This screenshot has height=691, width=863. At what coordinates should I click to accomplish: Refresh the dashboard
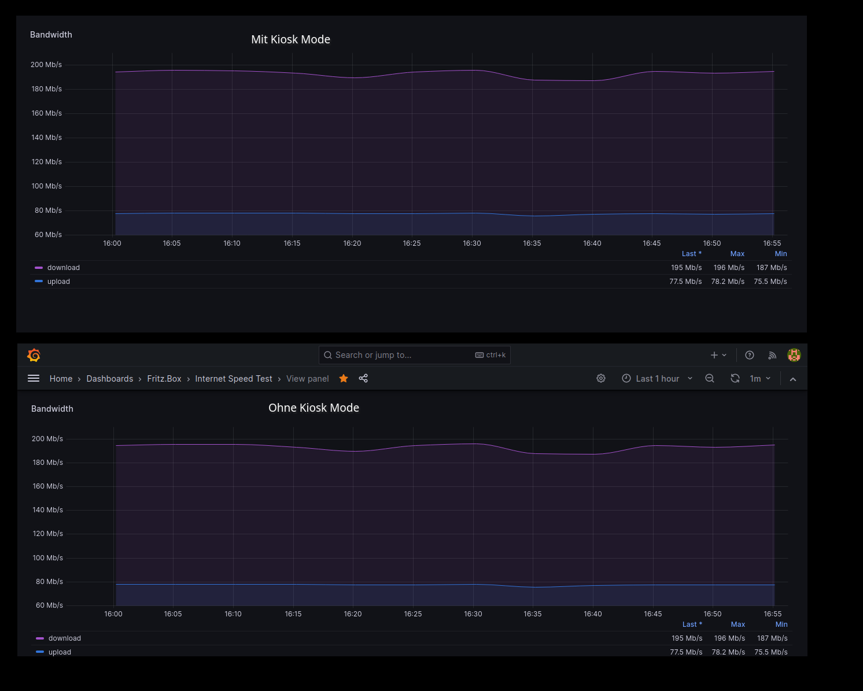click(x=735, y=378)
